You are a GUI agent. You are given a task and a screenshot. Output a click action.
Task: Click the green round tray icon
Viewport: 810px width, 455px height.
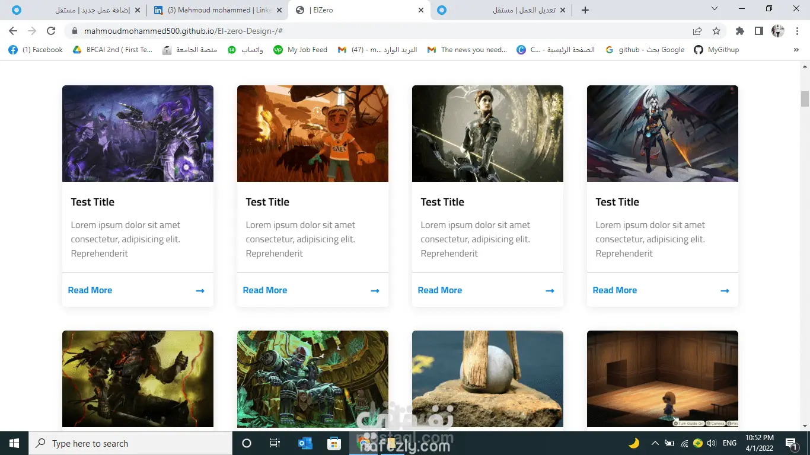pyautogui.click(x=698, y=443)
